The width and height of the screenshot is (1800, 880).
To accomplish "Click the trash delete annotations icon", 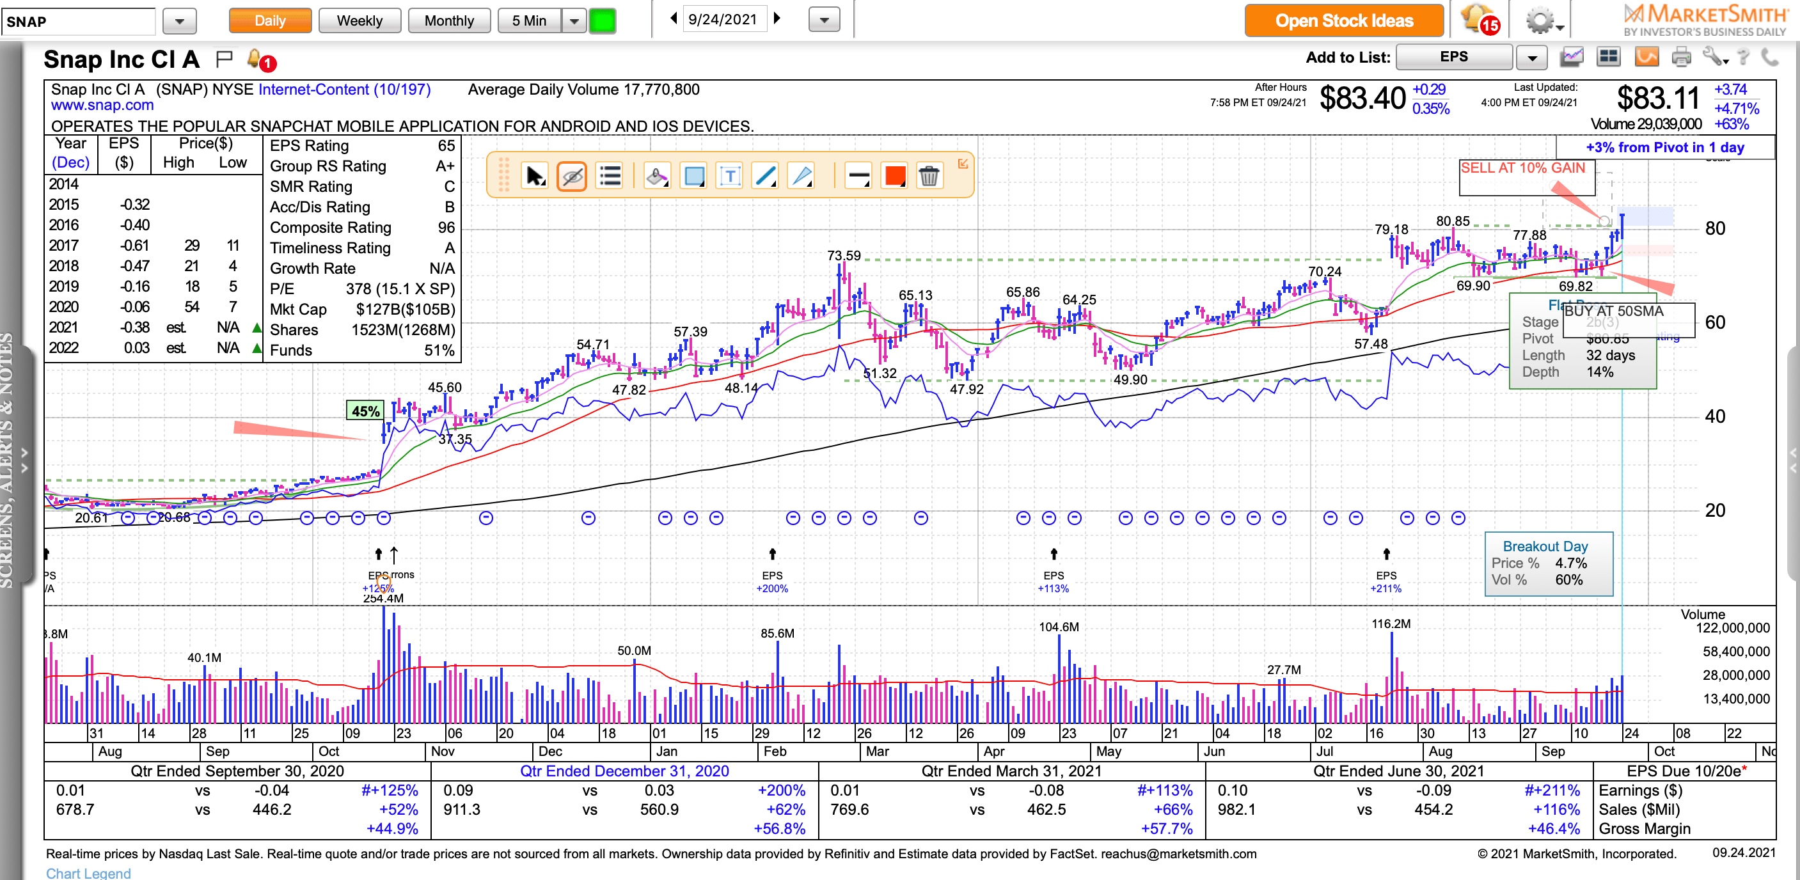I will (x=929, y=176).
